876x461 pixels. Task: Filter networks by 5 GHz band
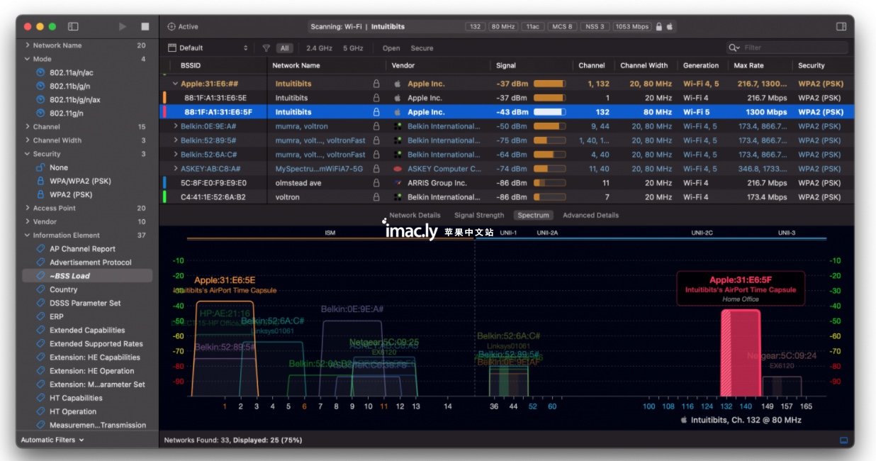353,48
